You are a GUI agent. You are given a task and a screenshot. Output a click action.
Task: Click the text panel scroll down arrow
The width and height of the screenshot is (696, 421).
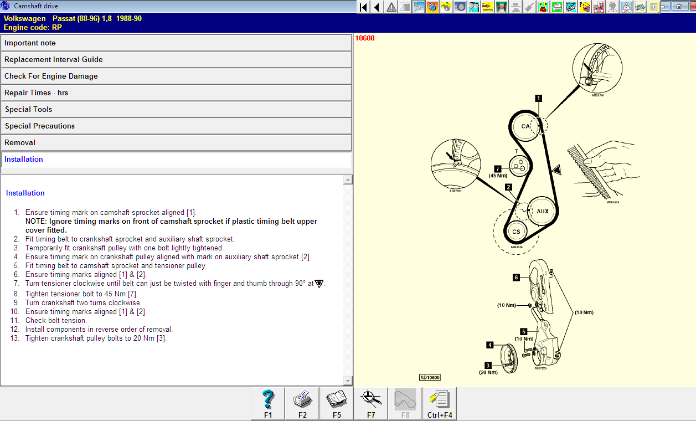[348, 381]
